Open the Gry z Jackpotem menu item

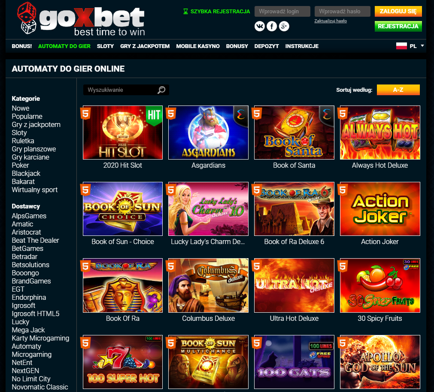145,46
